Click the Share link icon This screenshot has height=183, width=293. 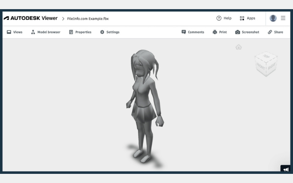(x=270, y=32)
